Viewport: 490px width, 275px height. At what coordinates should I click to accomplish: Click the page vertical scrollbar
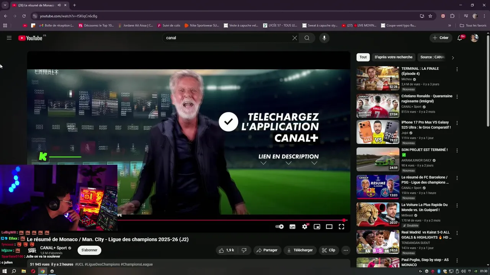click(488, 80)
